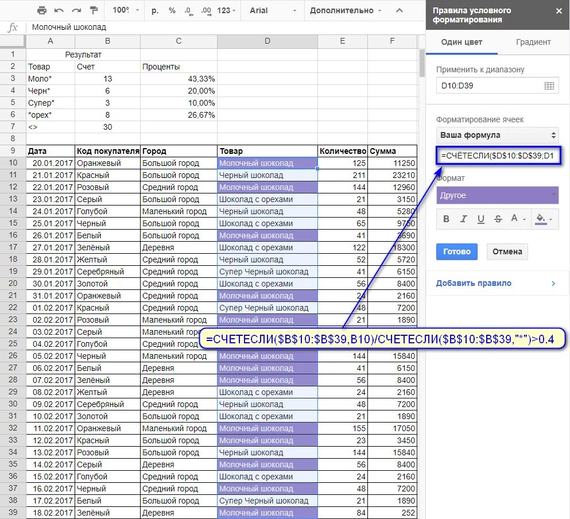Toggle Italic in the format options
570x519 pixels.
point(463,219)
